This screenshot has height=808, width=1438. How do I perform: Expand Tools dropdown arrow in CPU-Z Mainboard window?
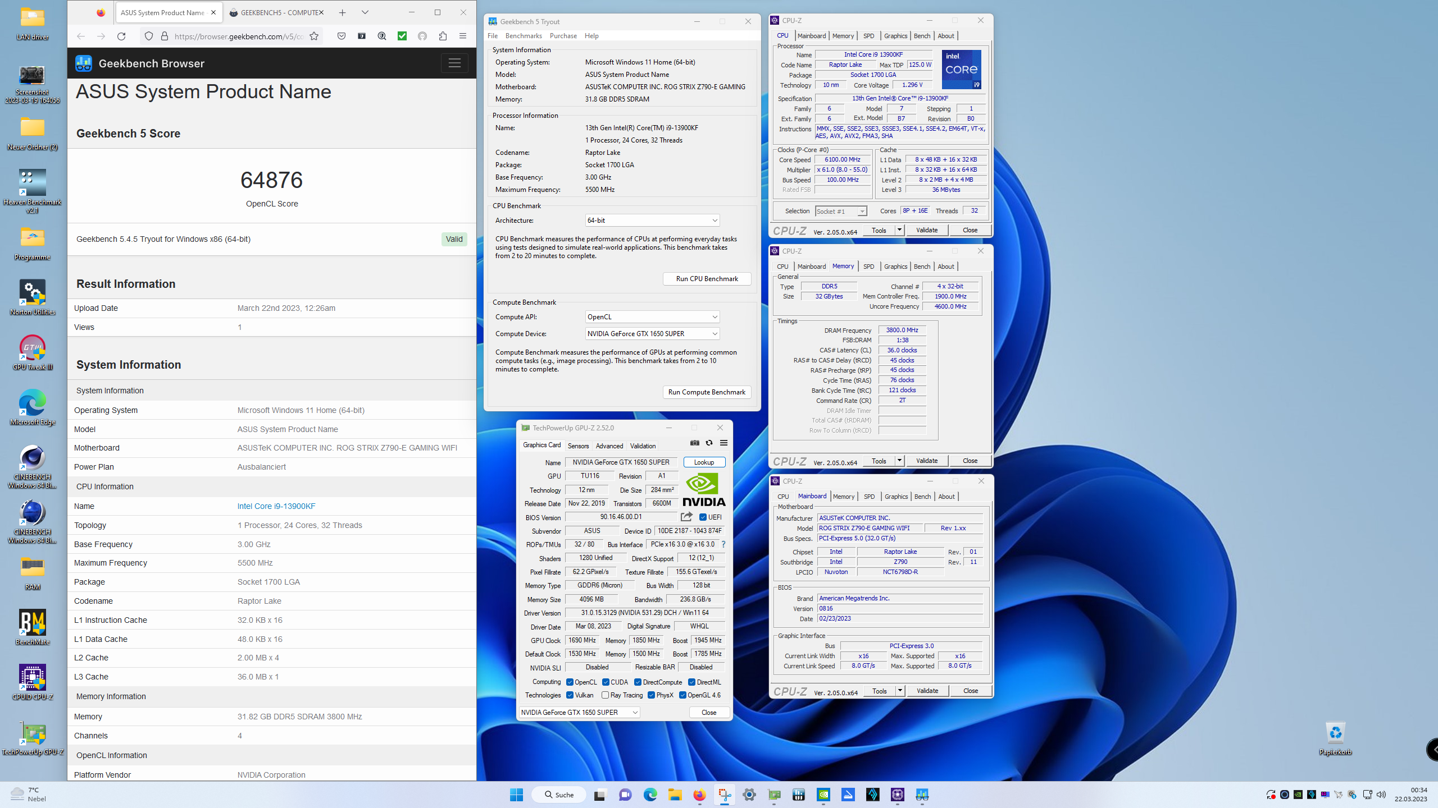(x=900, y=691)
